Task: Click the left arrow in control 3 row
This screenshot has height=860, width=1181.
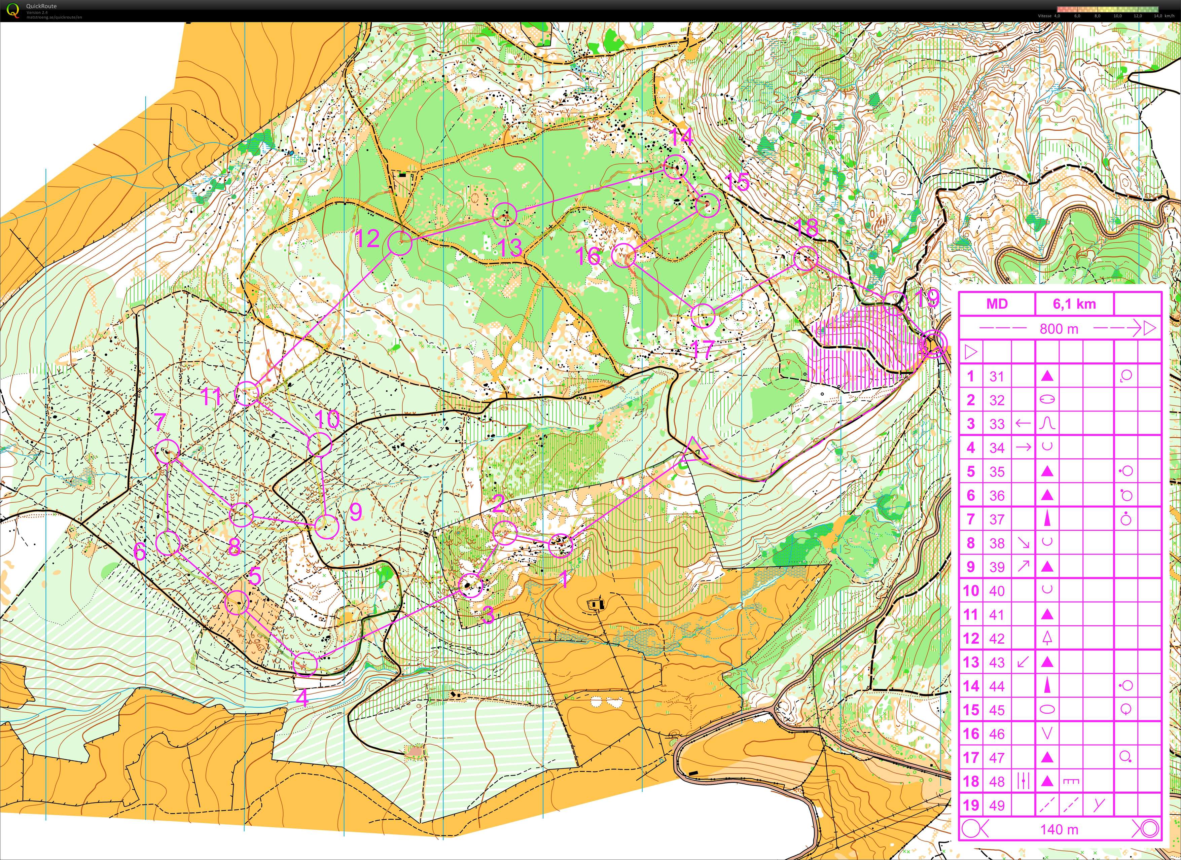Action: (1023, 424)
